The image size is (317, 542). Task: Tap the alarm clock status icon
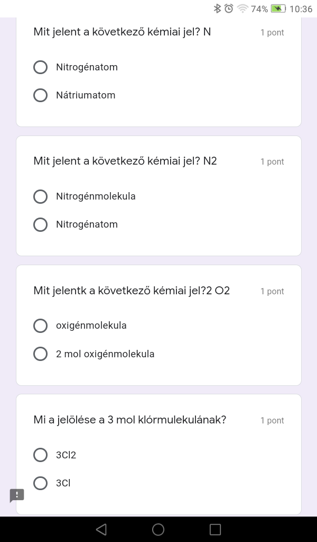[x=229, y=8]
